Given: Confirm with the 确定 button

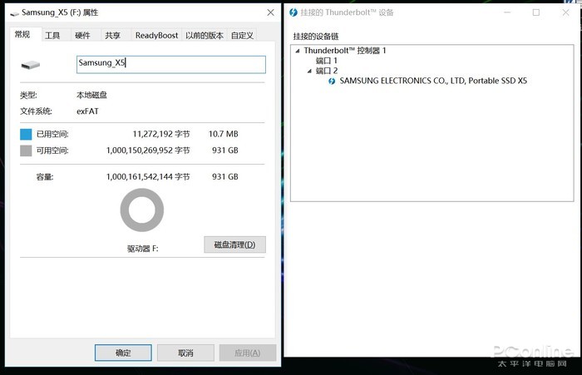Looking at the screenshot, I should point(123,353).
